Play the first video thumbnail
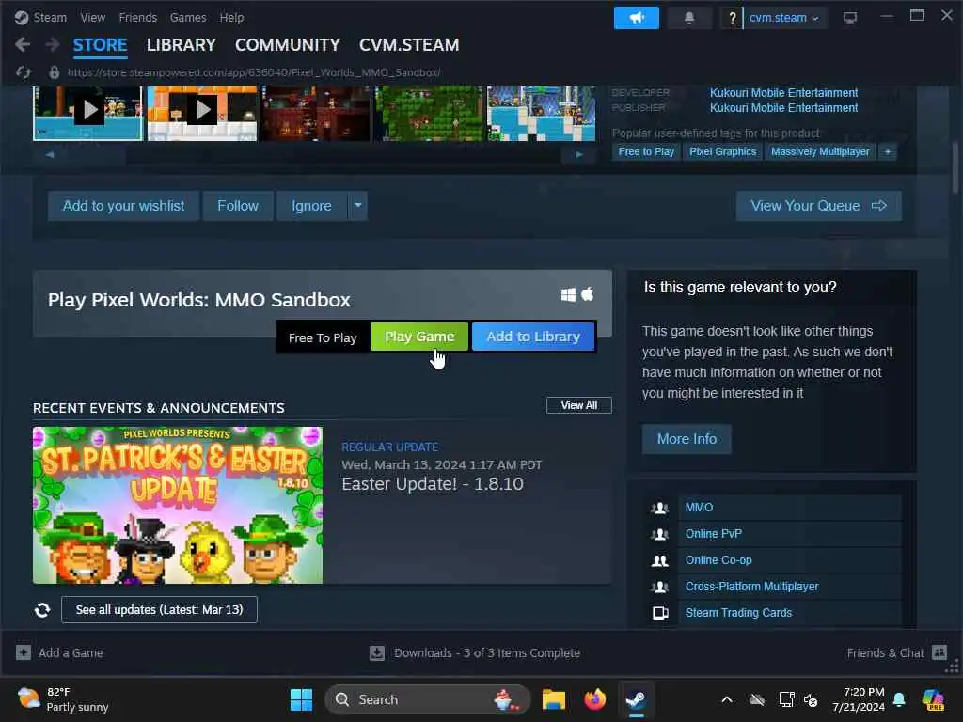Viewport: 963px width, 722px height. point(87,113)
